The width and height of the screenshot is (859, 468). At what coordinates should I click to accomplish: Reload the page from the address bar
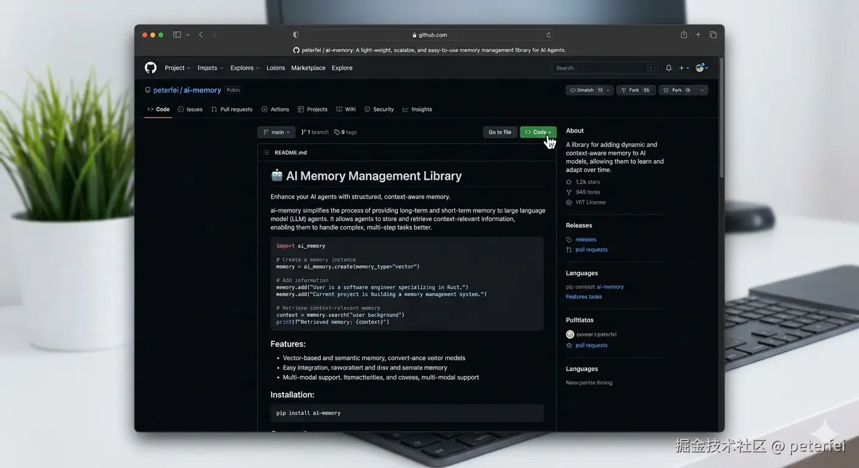pyautogui.click(x=548, y=35)
